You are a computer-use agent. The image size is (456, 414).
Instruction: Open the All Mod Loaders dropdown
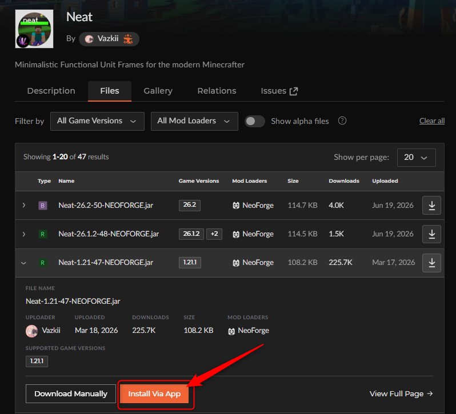tap(194, 121)
